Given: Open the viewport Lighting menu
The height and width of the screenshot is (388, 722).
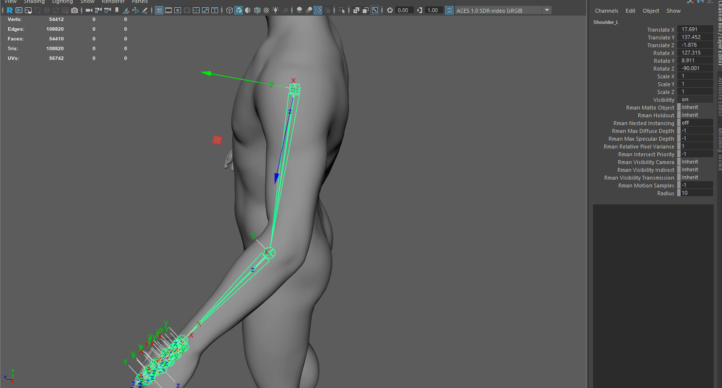Looking at the screenshot, I should click(62, 2).
